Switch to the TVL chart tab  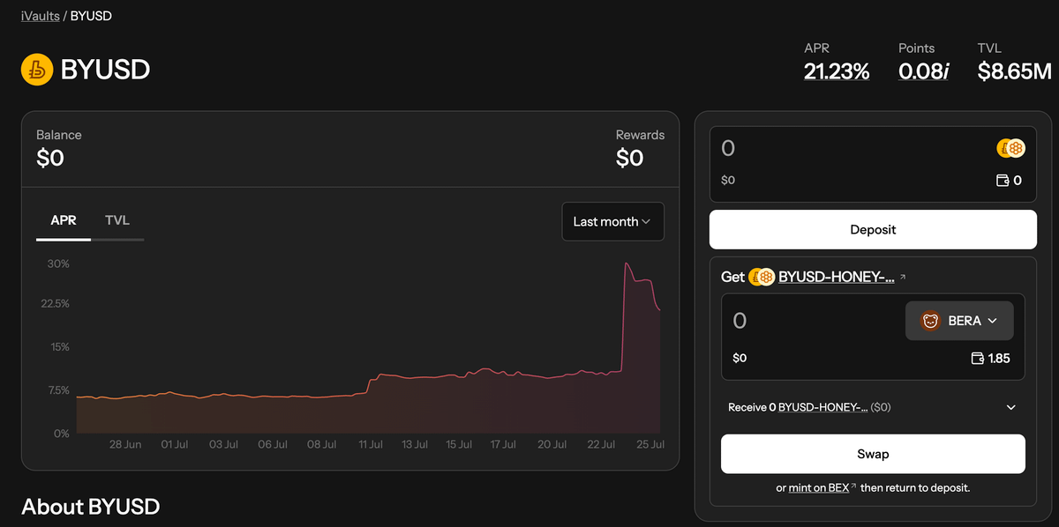pos(117,219)
